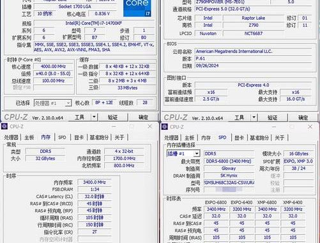
Task: Click 验证 in the processor window
Action: [113, 117]
